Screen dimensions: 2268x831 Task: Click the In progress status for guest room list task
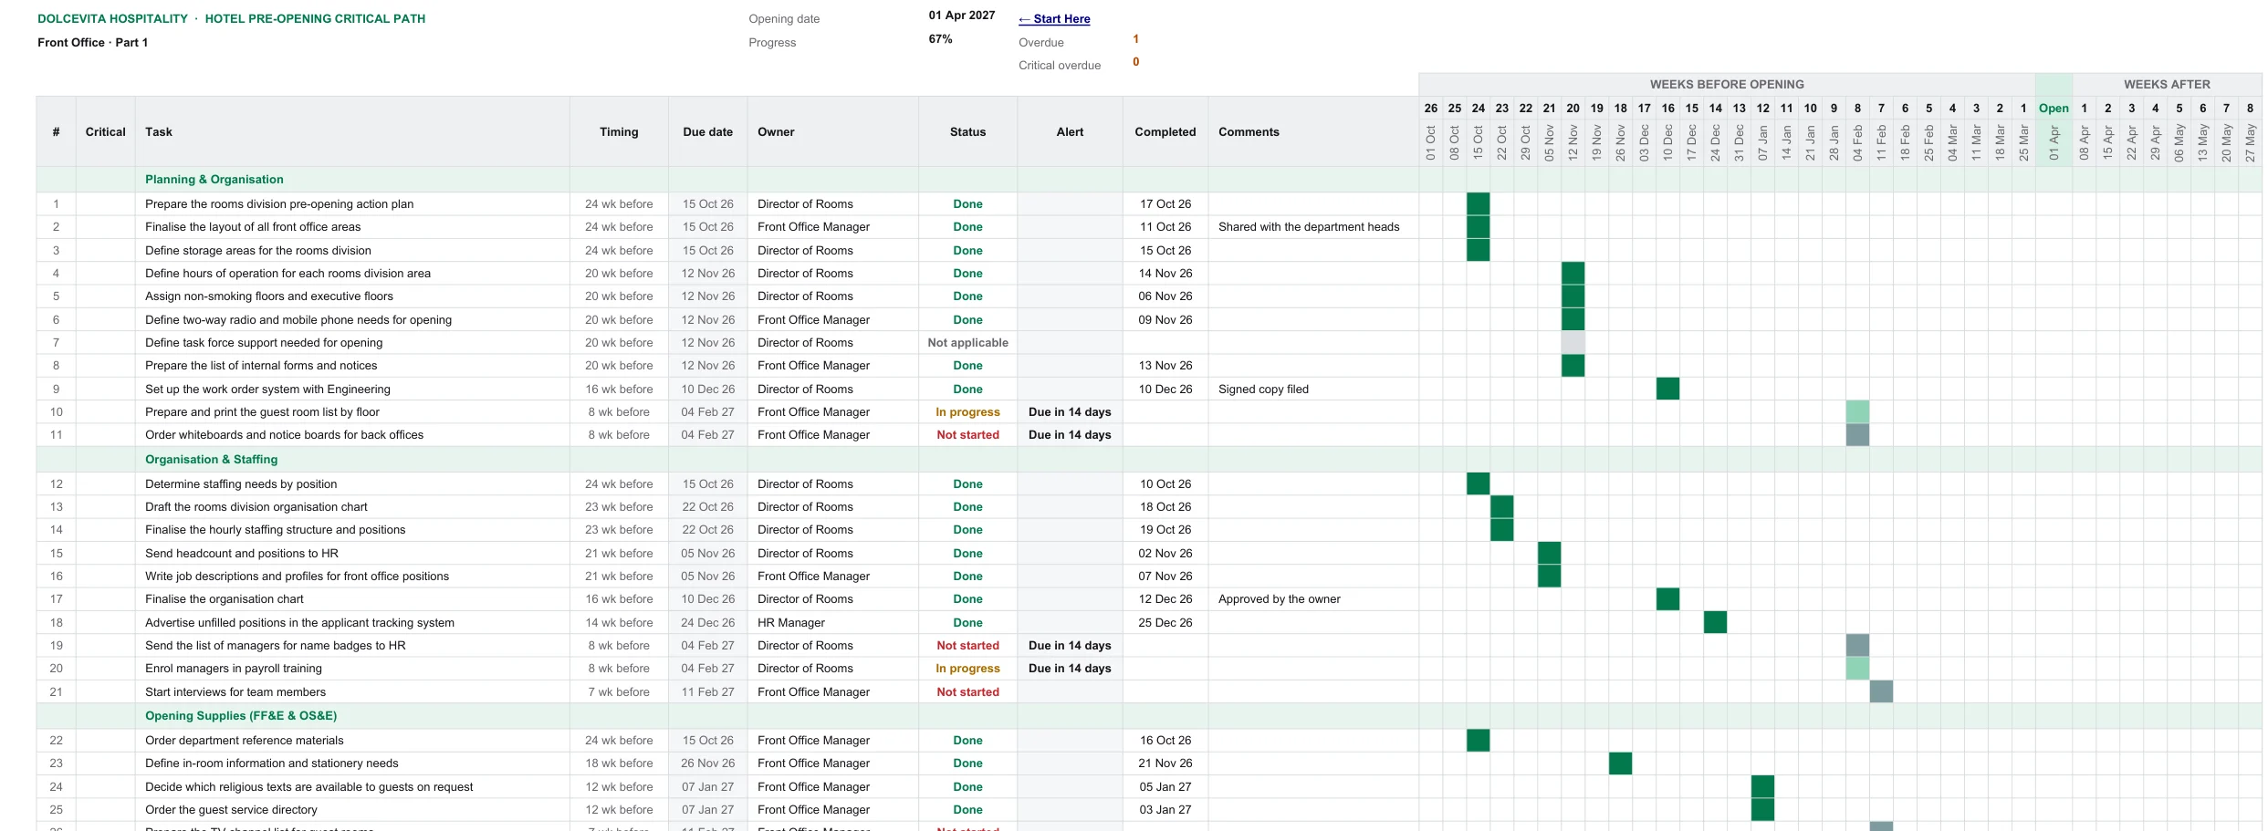[967, 412]
